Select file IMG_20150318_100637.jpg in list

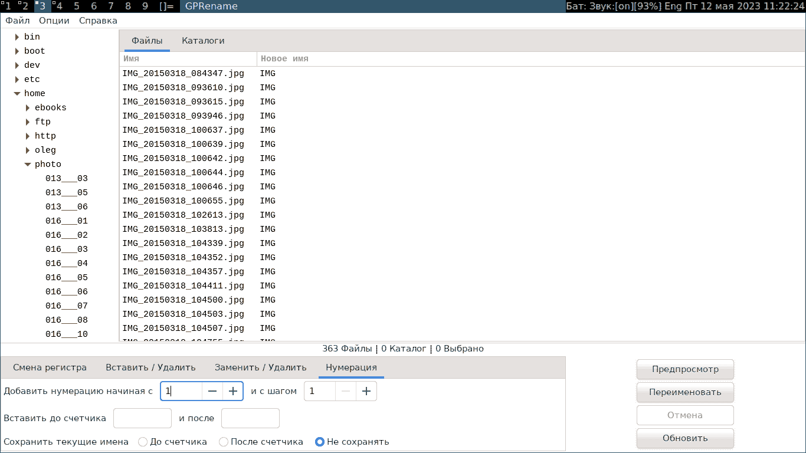click(183, 130)
